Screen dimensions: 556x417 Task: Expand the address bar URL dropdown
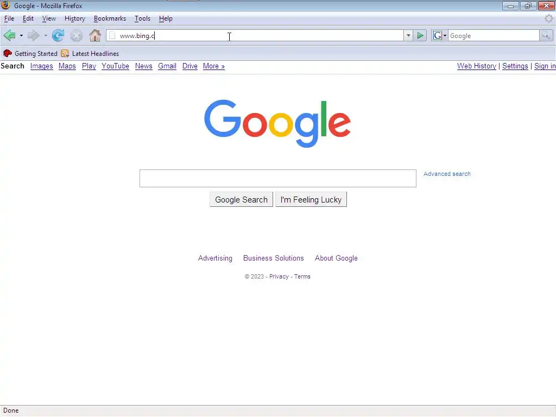pos(408,35)
